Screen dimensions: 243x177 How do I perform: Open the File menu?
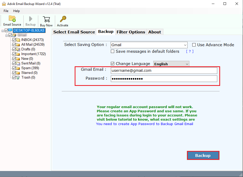point(6,11)
